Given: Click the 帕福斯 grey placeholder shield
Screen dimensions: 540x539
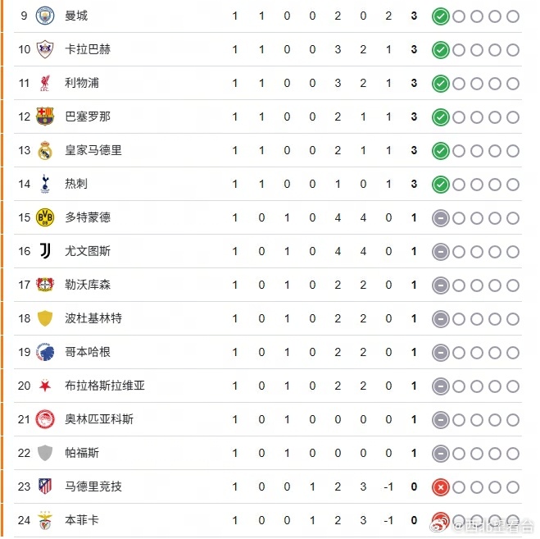Looking at the screenshot, I should click(x=45, y=453).
